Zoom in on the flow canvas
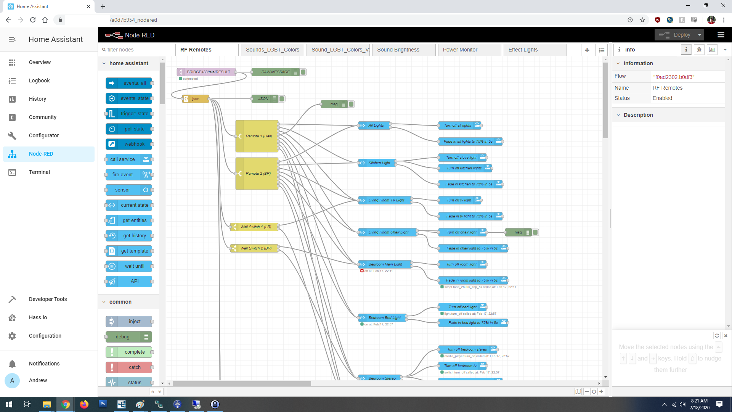The width and height of the screenshot is (732, 412). tap(601, 392)
